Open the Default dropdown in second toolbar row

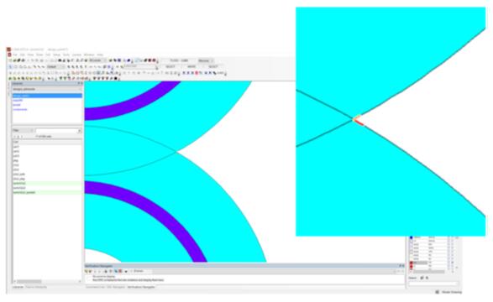(56, 67)
